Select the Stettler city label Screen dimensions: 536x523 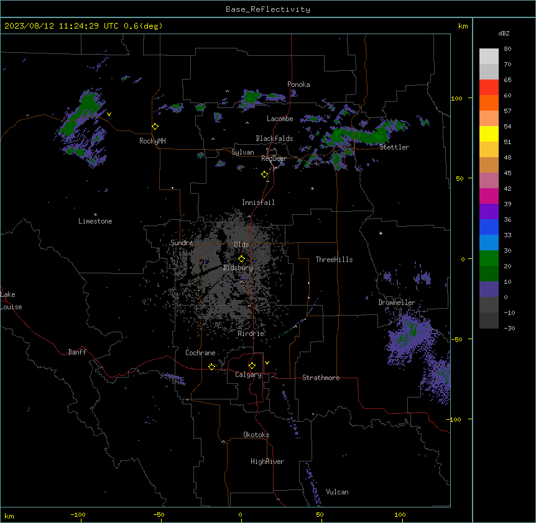pyautogui.click(x=394, y=147)
